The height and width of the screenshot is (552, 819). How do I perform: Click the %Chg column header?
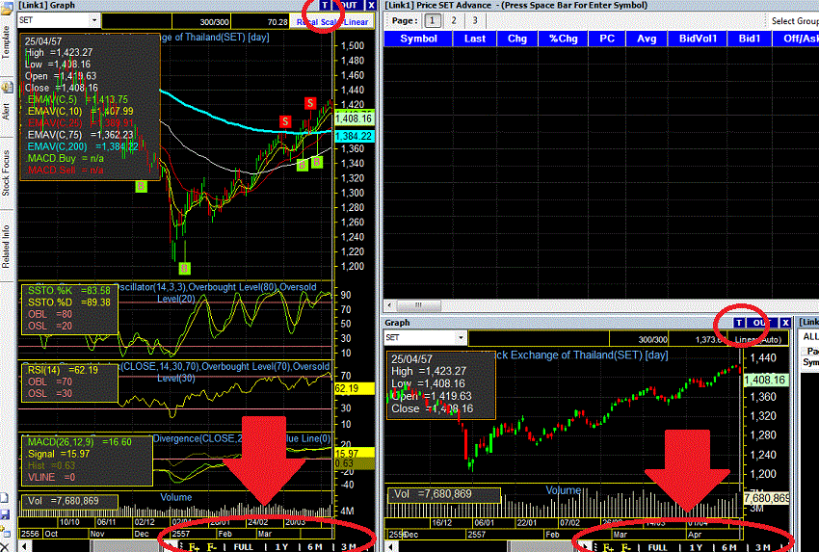pyautogui.click(x=563, y=39)
